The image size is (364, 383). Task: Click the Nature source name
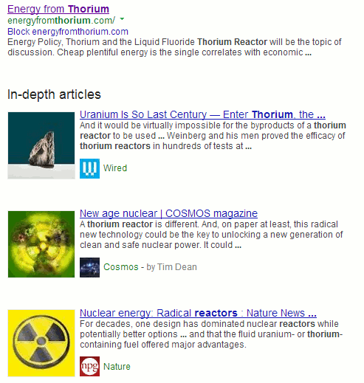click(117, 367)
